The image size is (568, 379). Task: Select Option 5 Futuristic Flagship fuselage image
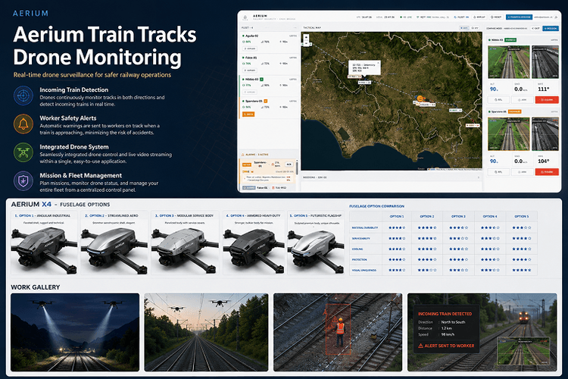(316, 250)
